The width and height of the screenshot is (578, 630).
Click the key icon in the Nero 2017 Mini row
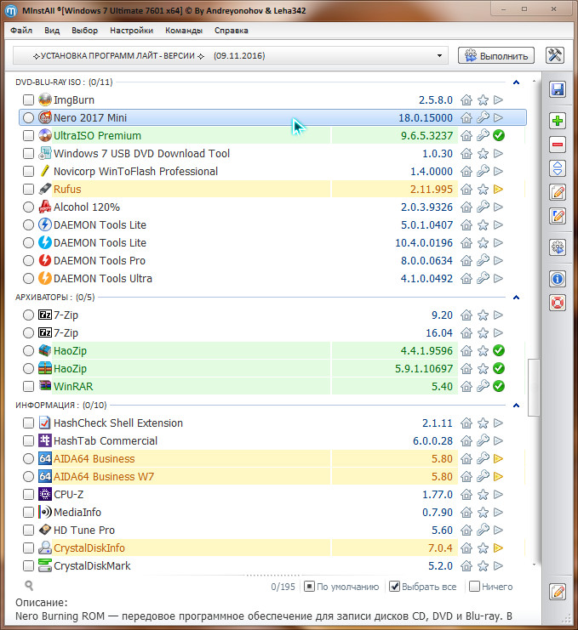click(x=483, y=117)
